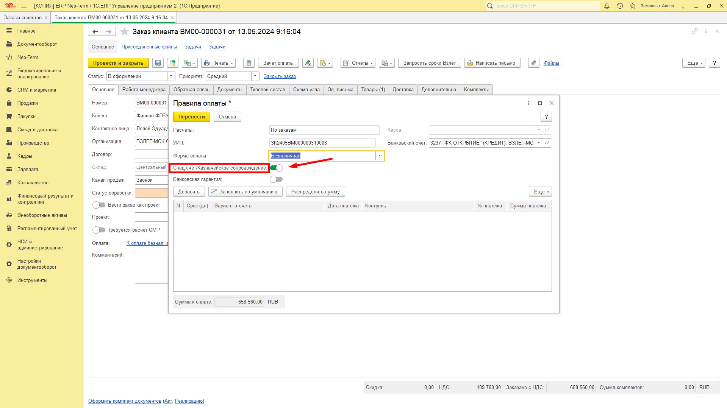Click the УИП input field
This screenshot has width=727, height=408.
(x=322, y=143)
